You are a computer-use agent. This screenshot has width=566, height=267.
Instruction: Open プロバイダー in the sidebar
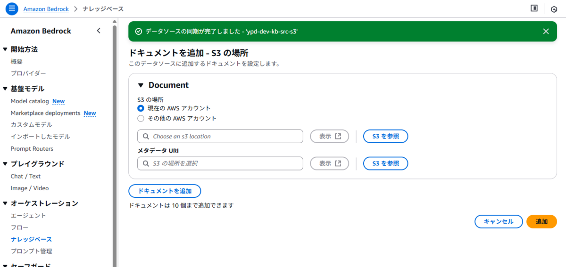coord(28,73)
